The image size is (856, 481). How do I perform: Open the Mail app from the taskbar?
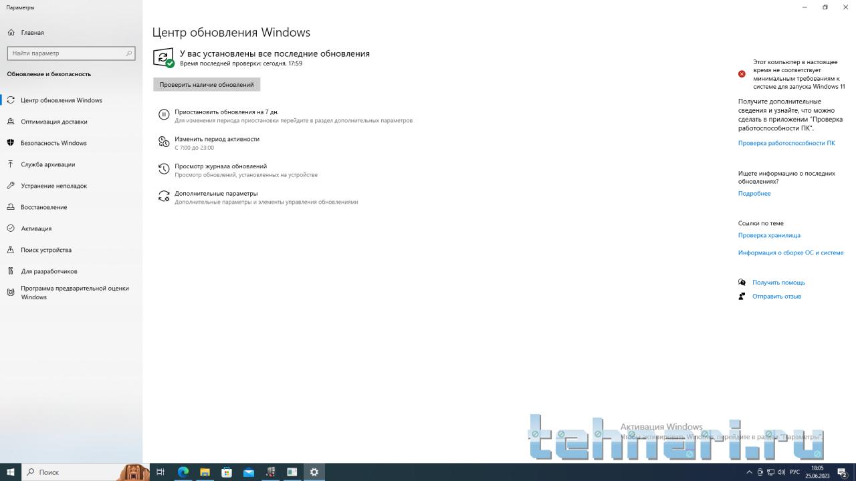click(x=249, y=472)
